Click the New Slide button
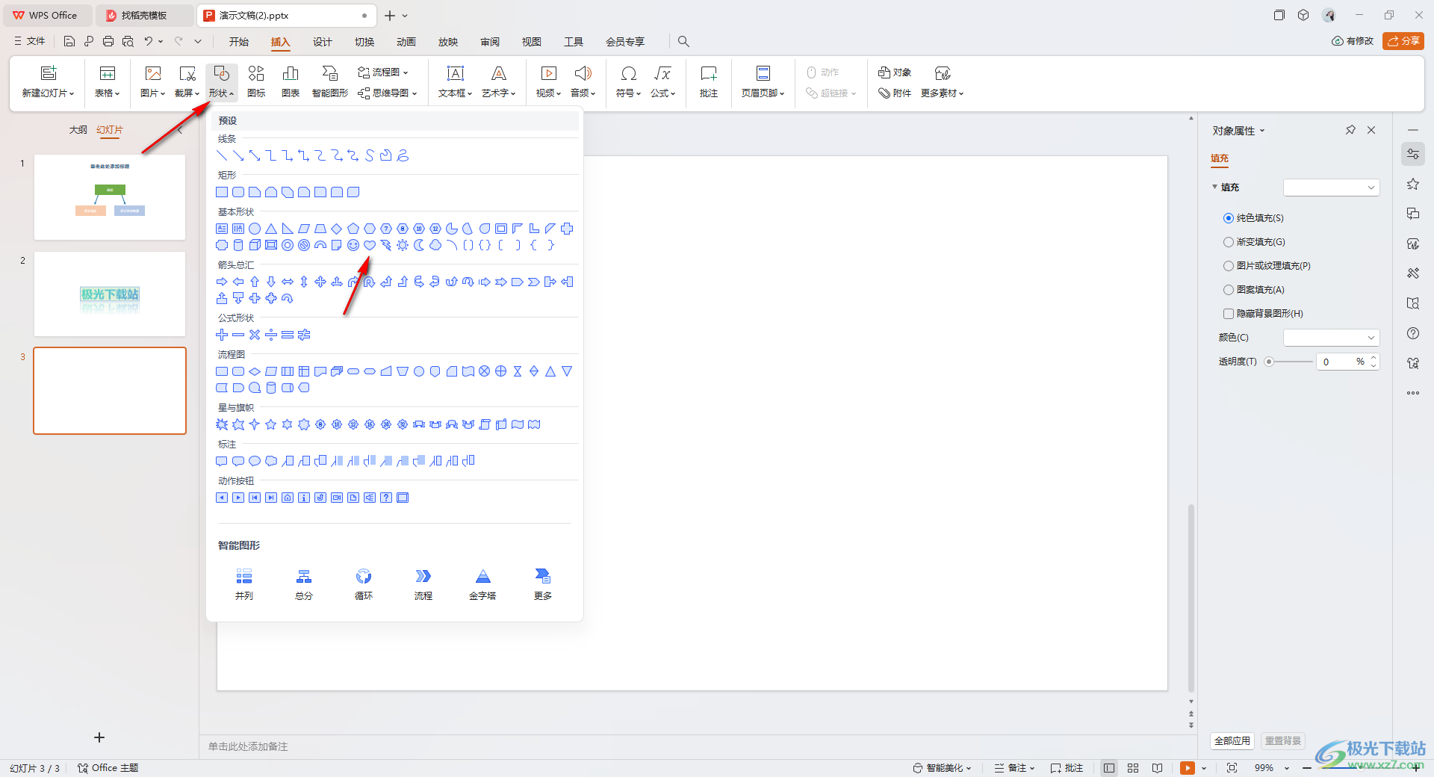 (49, 81)
